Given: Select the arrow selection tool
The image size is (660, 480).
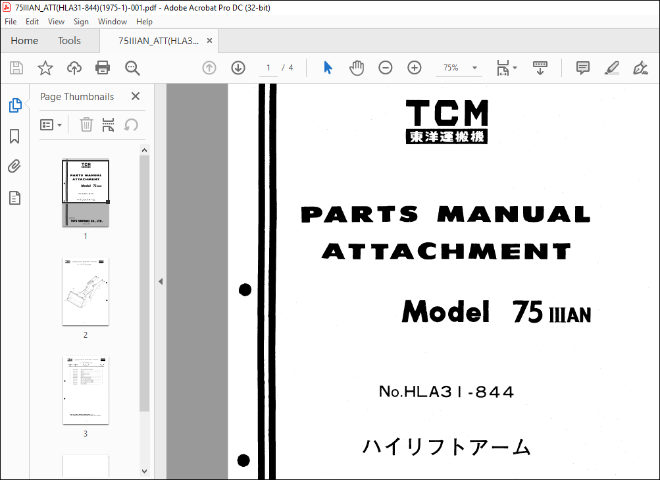Looking at the screenshot, I should (x=328, y=68).
